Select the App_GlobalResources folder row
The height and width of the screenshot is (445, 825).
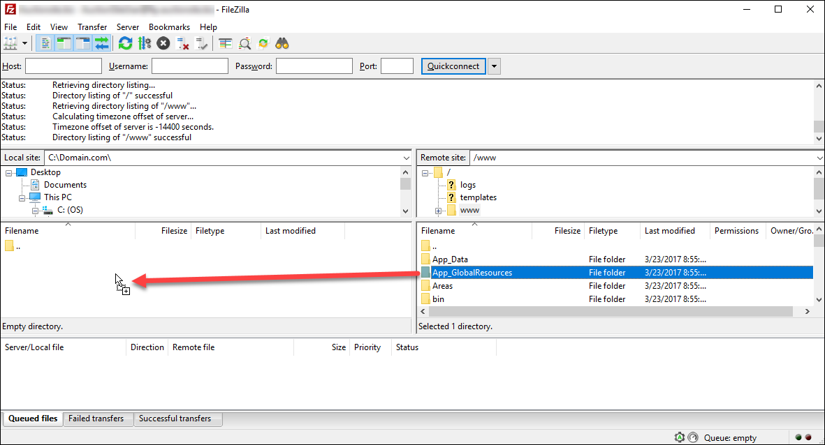[x=616, y=273]
